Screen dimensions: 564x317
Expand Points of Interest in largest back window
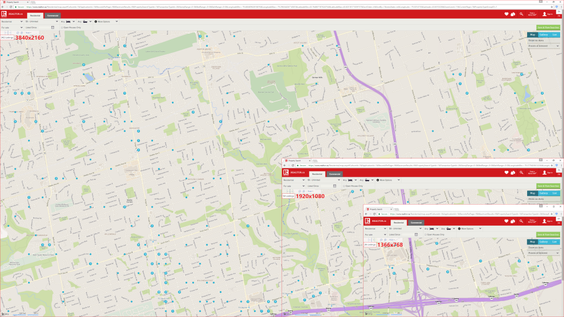(544, 46)
